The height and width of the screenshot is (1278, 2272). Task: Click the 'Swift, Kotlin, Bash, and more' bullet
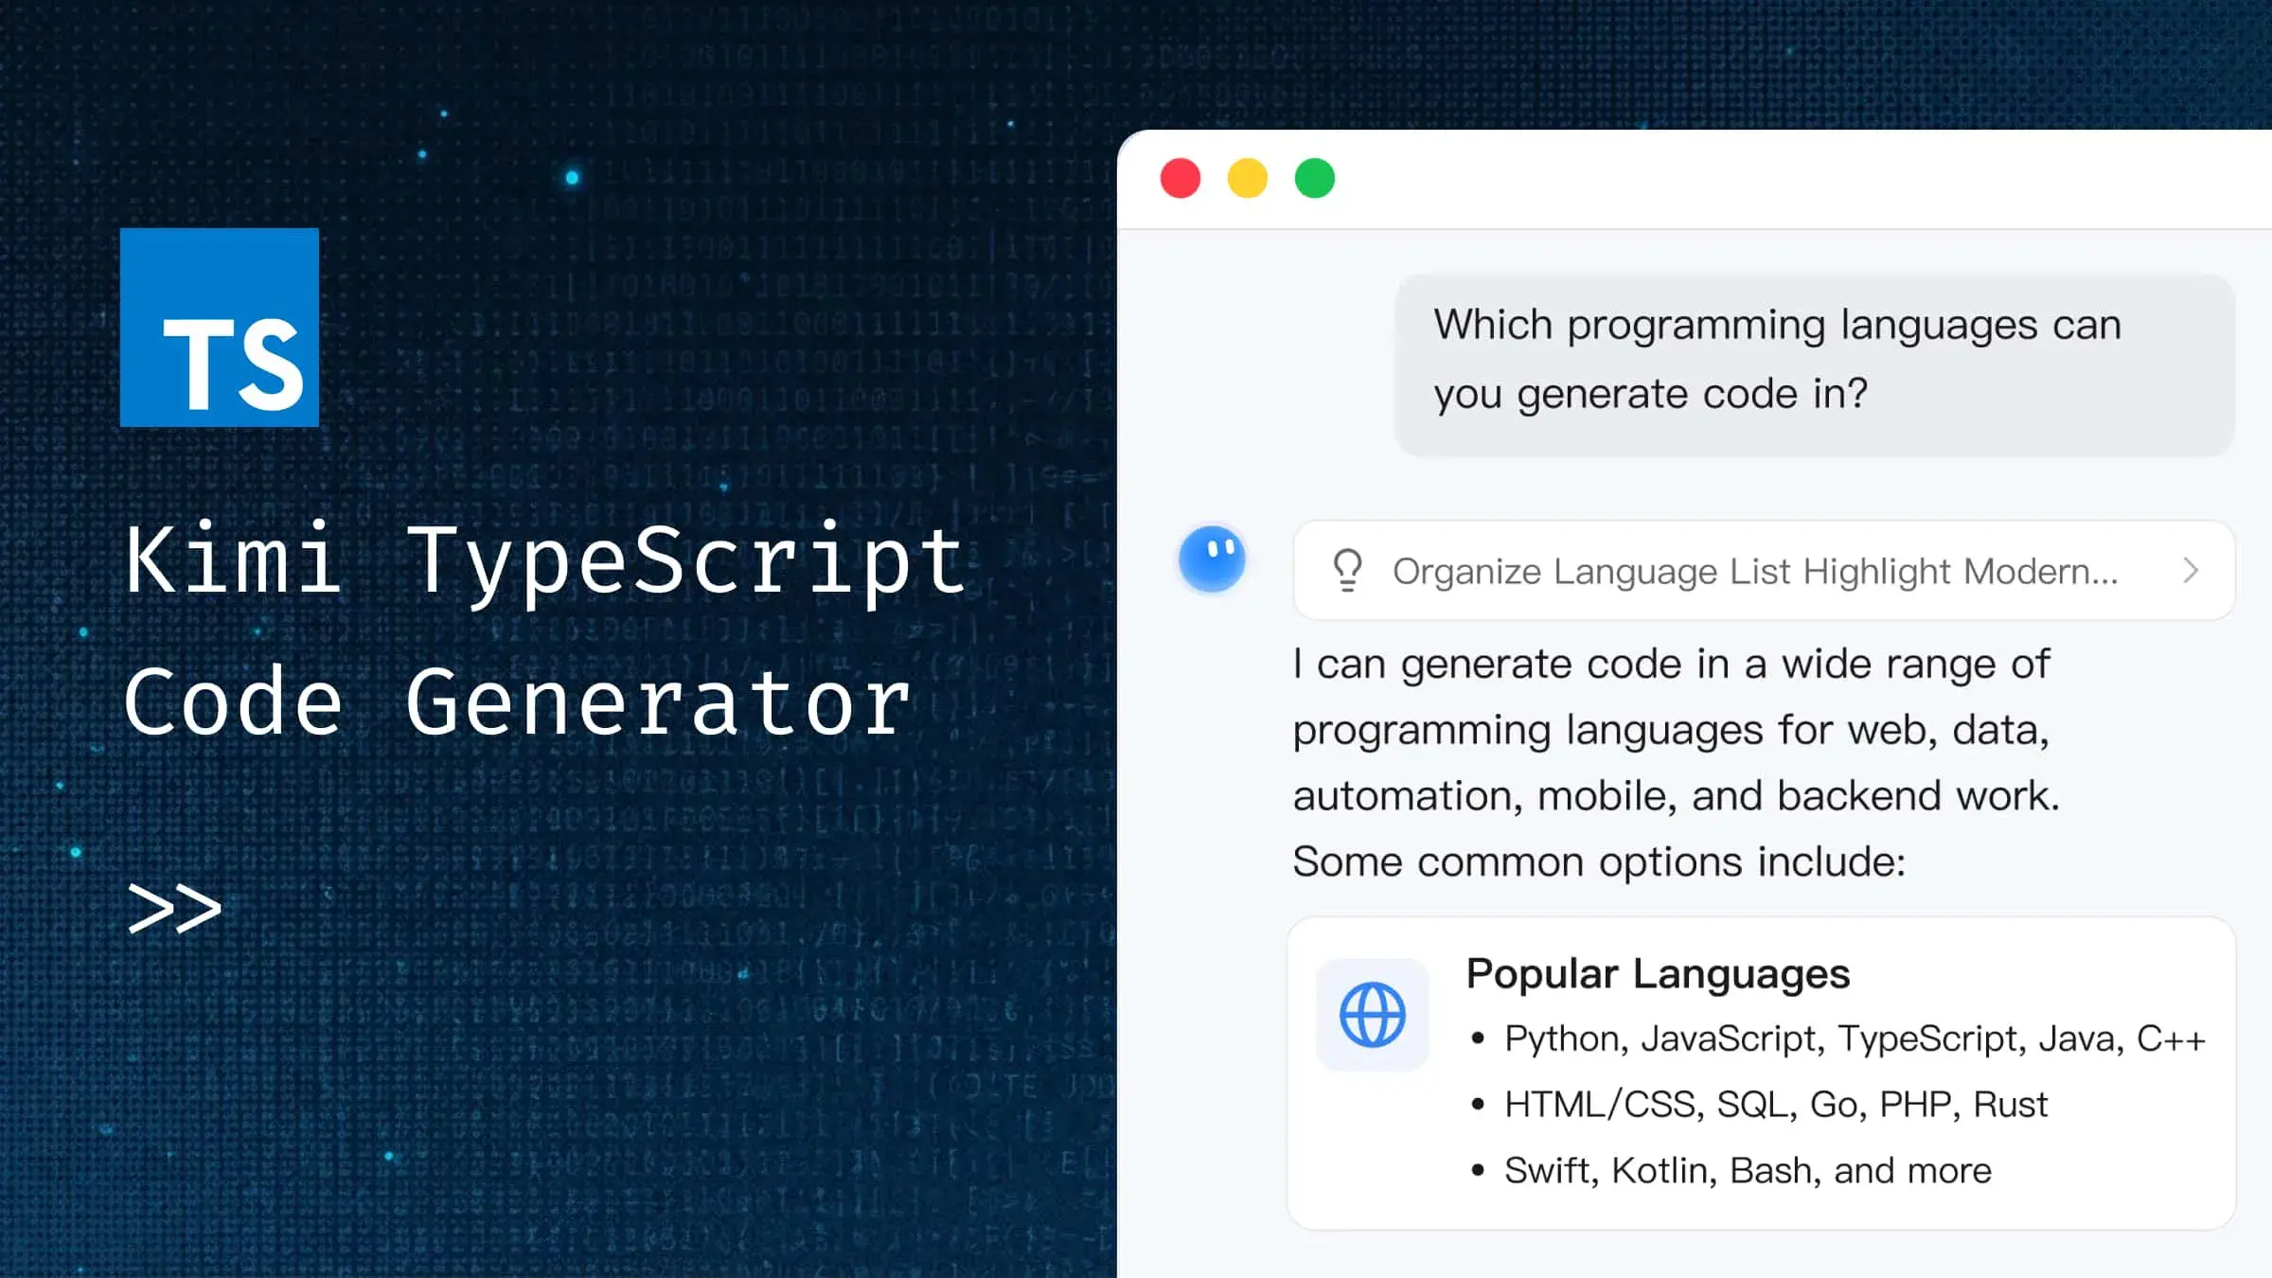(x=1748, y=1171)
